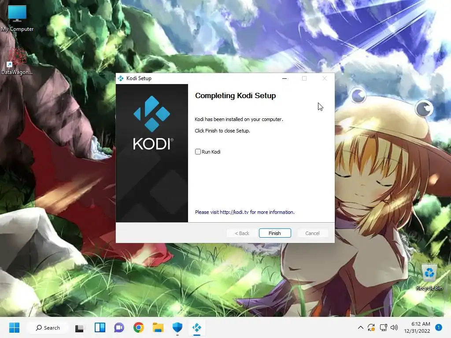Click the 'Completing Kodi Setup' heading
This screenshot has width=451, height=338.
[x=235, y=96]
